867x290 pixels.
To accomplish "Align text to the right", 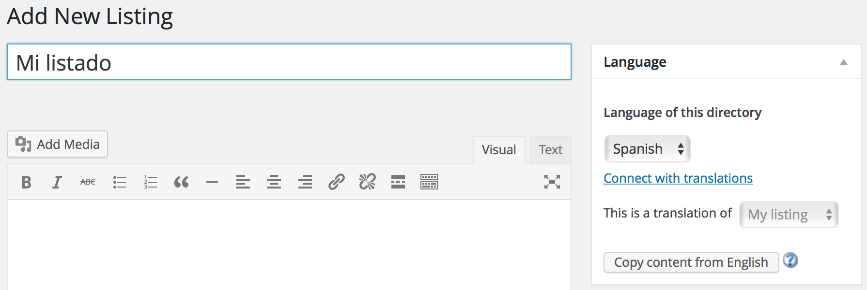I will [x=305, y=182].
